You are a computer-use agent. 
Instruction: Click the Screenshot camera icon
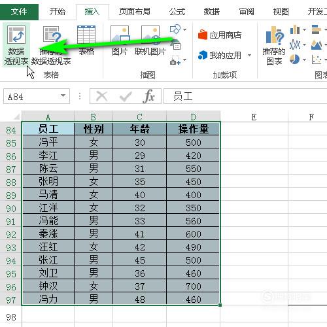tap(175, 60)
